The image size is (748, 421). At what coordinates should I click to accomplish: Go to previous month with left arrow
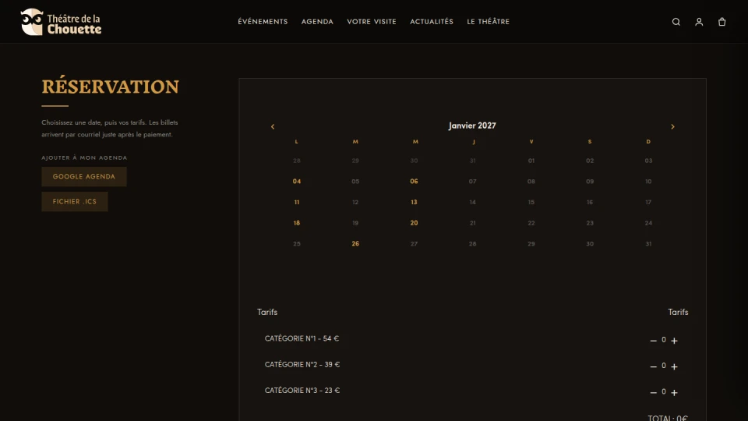coord(273,126)
